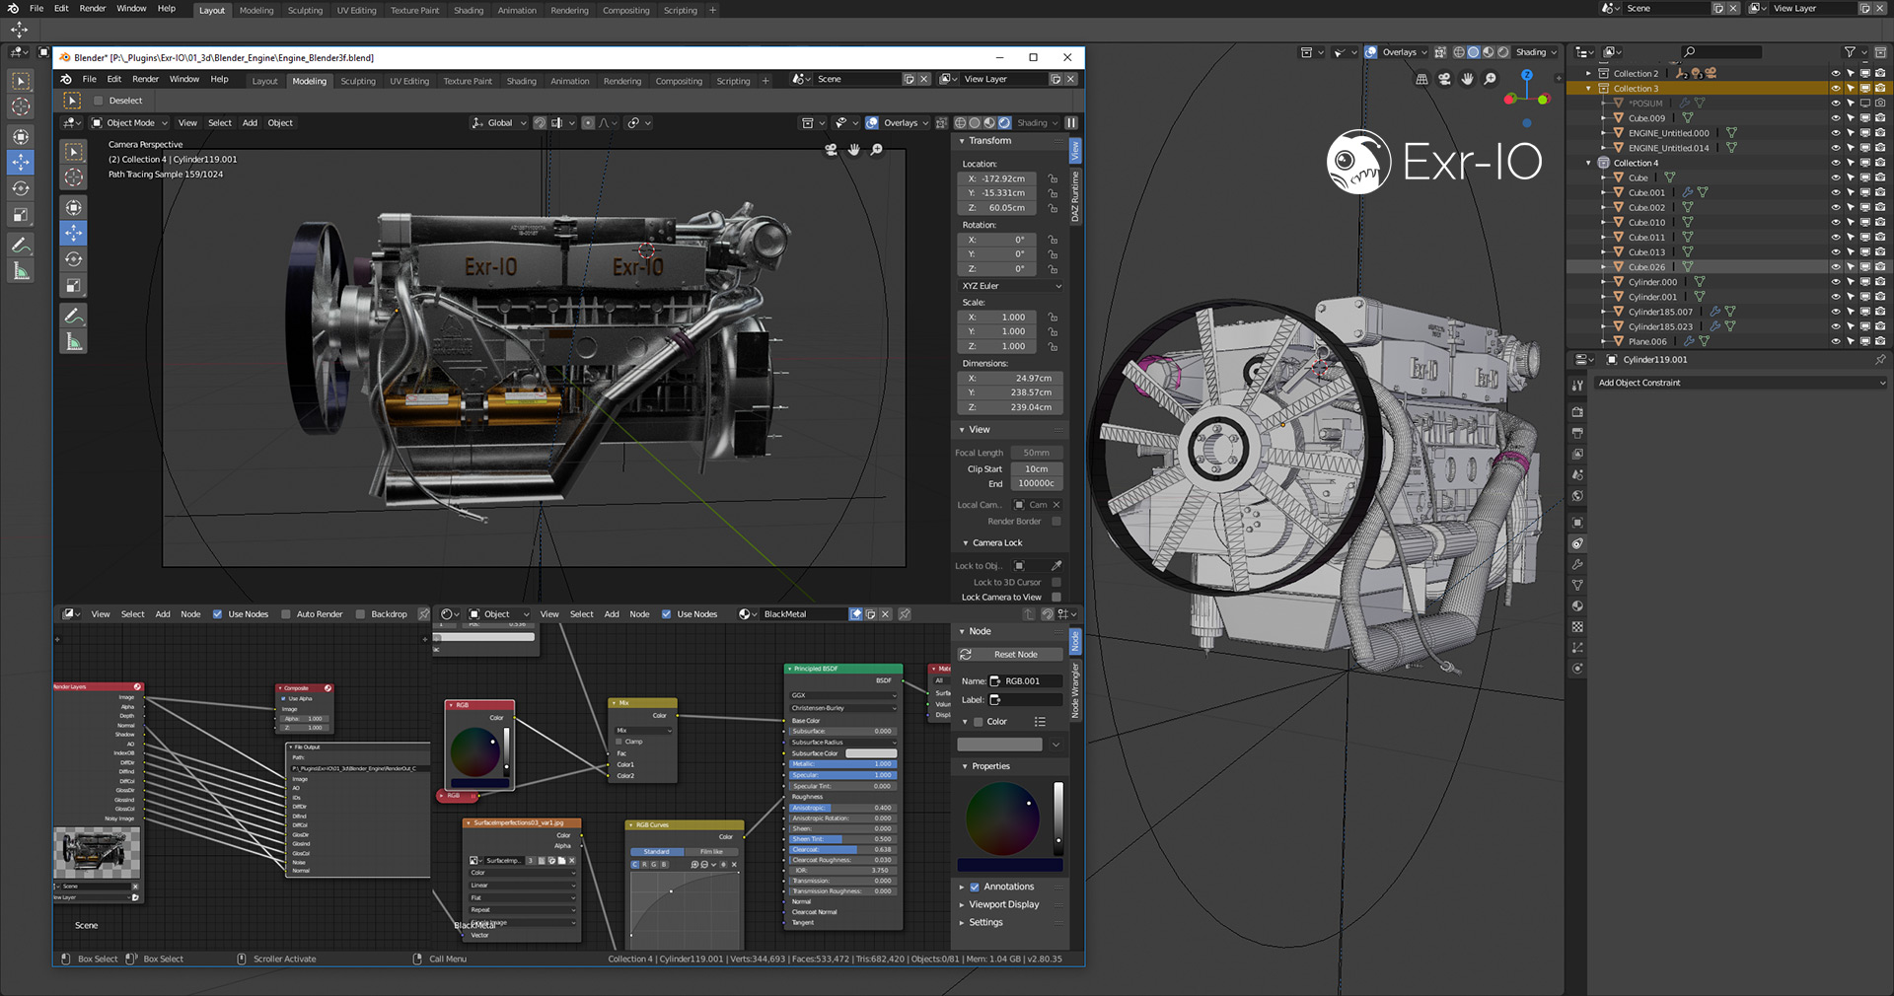
Task: Select the Rotate tool in background window toolbar
Action: pyautogui.click(x=21, y=188)
